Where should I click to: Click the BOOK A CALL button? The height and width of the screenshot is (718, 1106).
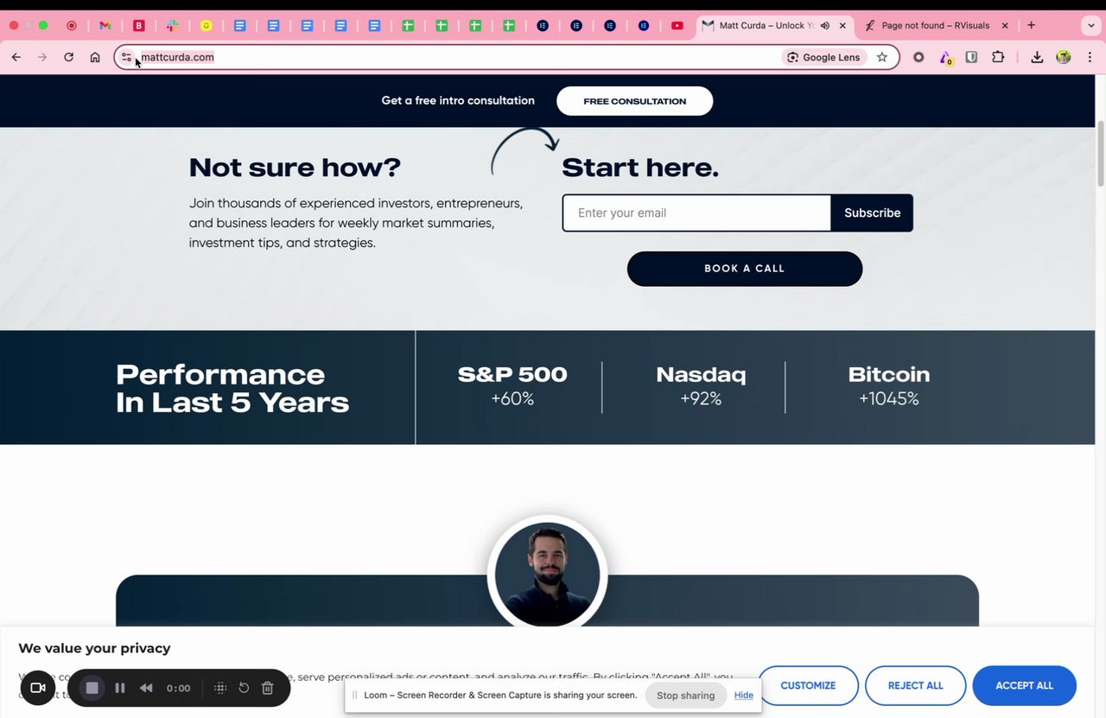(745, 269)
